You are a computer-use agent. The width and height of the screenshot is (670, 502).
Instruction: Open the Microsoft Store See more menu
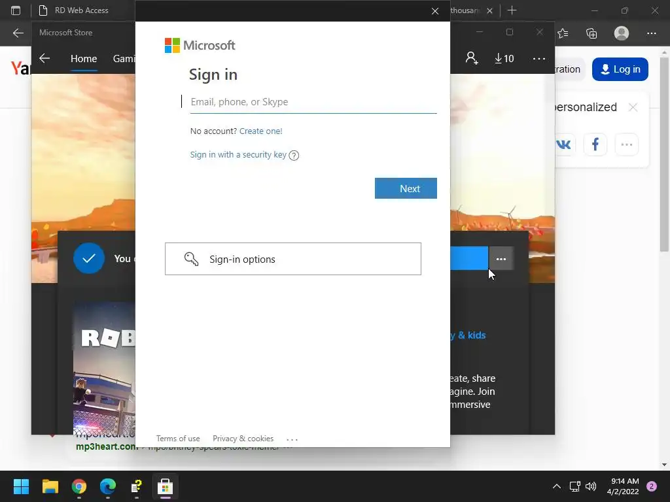(x=539, y=58)
